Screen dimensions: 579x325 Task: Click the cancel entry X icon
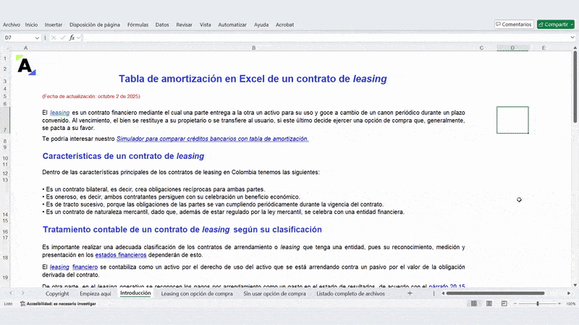(54, 38)
